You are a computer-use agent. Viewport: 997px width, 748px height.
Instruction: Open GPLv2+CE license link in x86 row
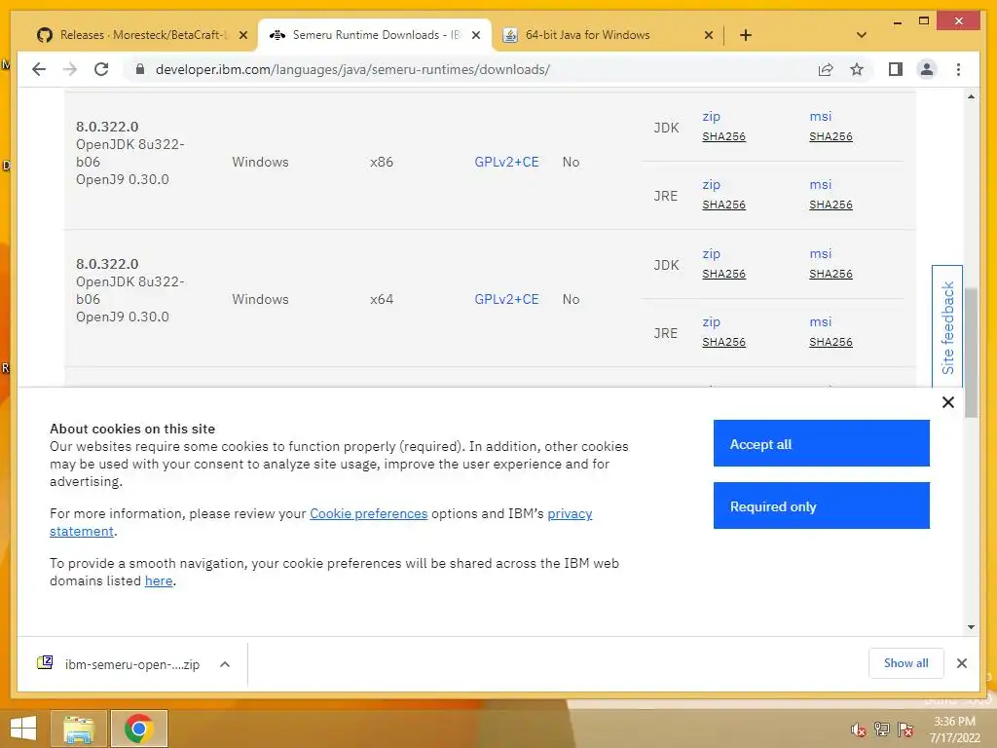506,162
